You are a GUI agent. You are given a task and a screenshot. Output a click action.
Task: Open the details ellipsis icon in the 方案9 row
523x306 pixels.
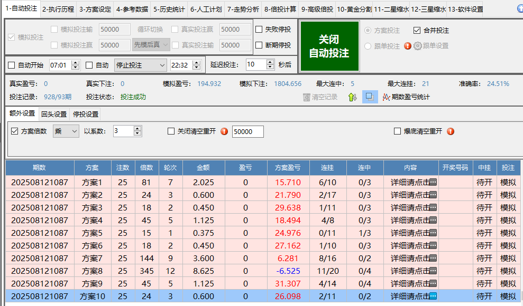tap(433, 283)
